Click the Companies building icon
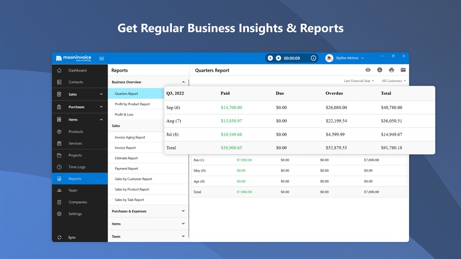This screenshot has width=461, height=259. pos(59,202)
